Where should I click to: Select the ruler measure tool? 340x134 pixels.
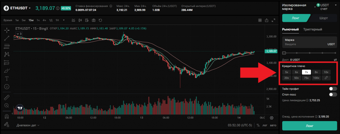click(x=7, y=98)
